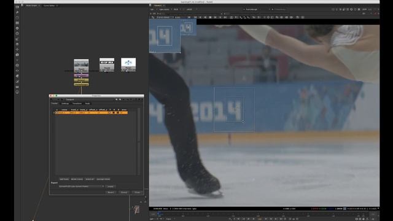Open the 3D nodes menu in left toolbar
Screen dimensions: 393x221
(17, 55)
